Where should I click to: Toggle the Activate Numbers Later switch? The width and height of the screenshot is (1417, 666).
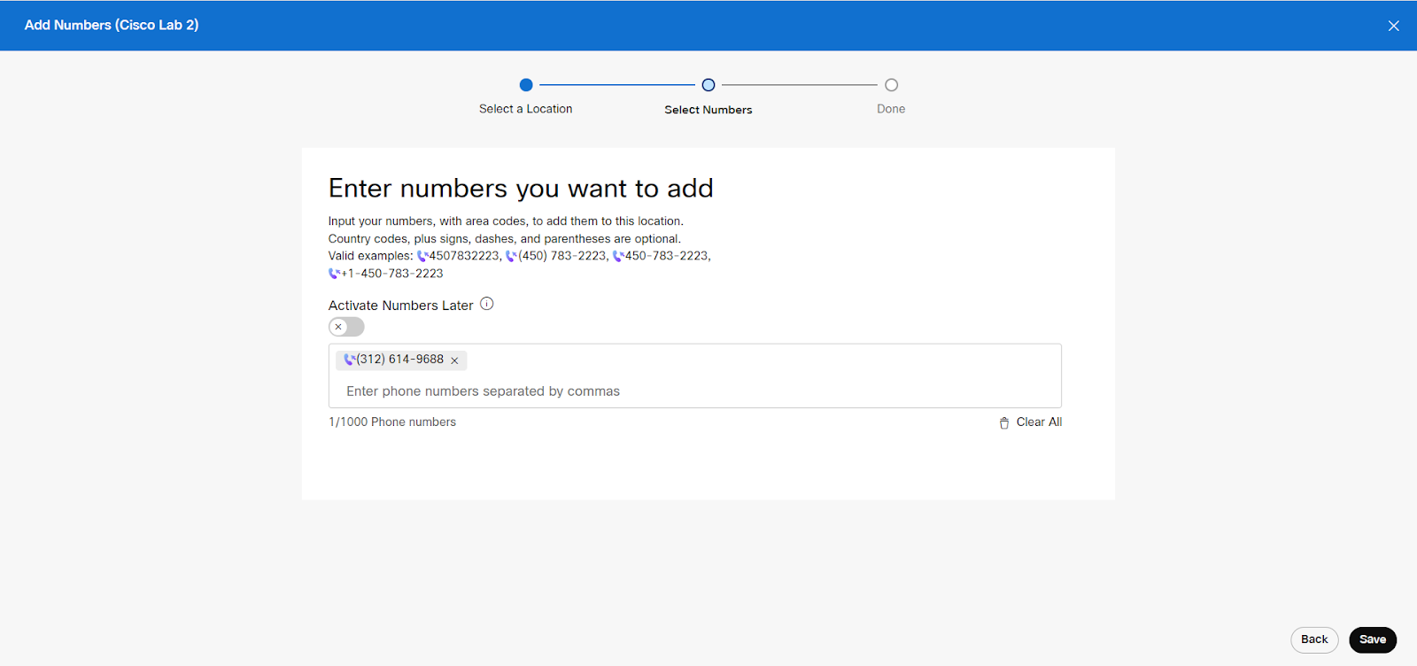[346, 327]
